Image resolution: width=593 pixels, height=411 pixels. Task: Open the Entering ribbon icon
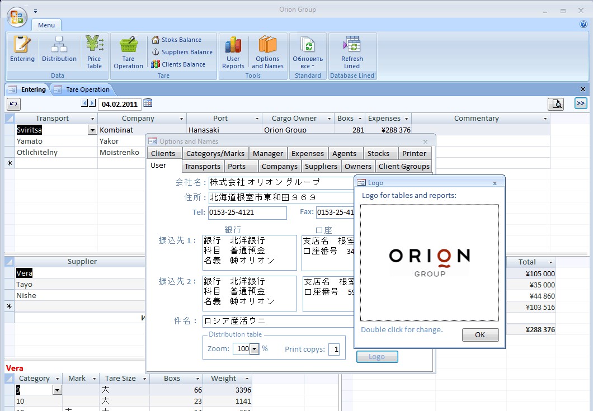pos(22,49)
